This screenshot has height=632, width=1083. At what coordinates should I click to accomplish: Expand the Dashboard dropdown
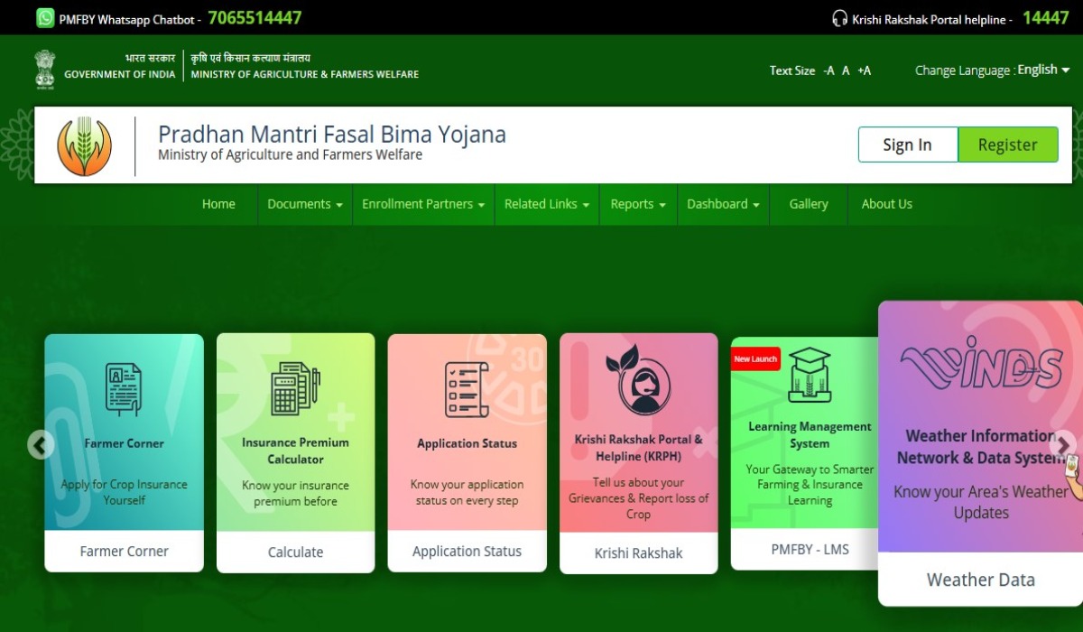click(x=722, y=204)
